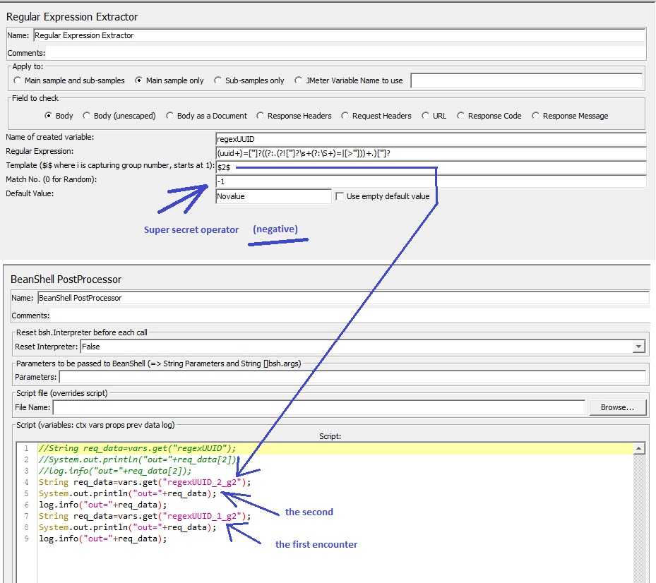Click the BeanShell Parameters input field
656x583 pixels.
pyautogui.click(x=353, y=377)
